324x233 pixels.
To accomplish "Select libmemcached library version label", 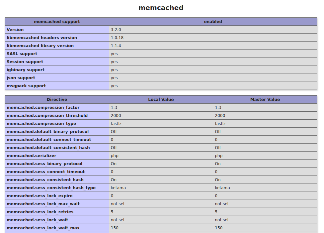I will (x=40, y=46).
